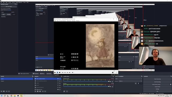The height and width of the screenshot is (97, 172).
Task: Open the Profile menu
Action: 13,2
